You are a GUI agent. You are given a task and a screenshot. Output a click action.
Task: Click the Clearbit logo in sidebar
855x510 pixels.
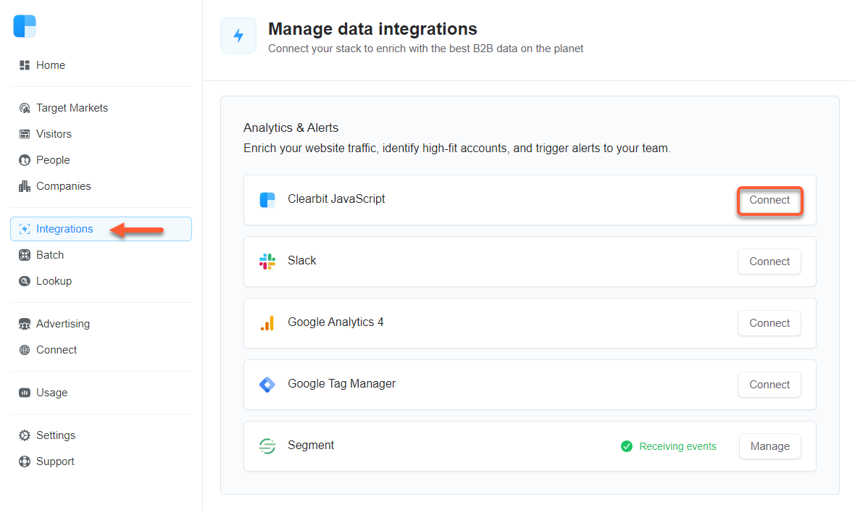25,26
